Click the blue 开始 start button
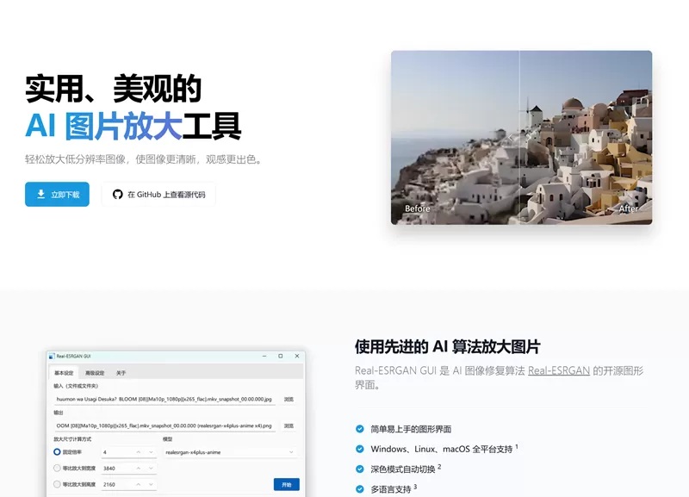Image resolution: width=689 pixels, height=497 pixels. coord(287,484)
